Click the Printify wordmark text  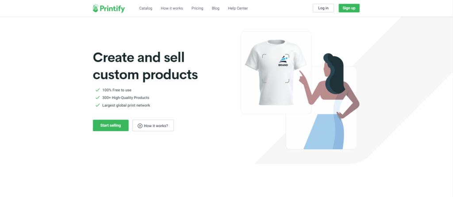[x=112, y=9]
